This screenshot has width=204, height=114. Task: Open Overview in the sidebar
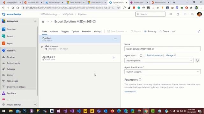pyautogui.click(x=11, y=29)
